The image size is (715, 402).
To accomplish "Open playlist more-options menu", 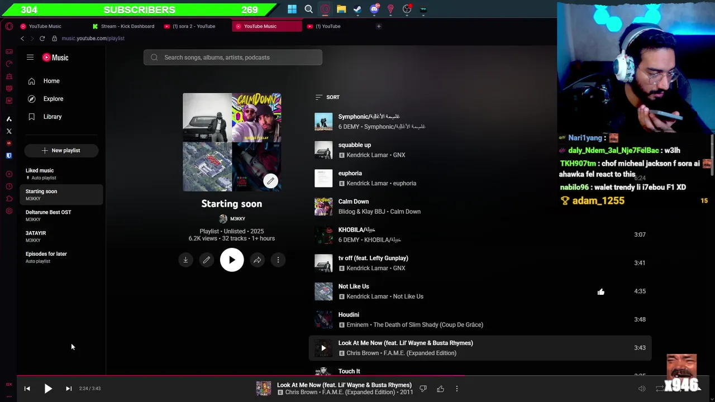I will pos(278,260).
